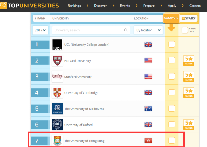Open the Prepare menu item

coord(149,6)
